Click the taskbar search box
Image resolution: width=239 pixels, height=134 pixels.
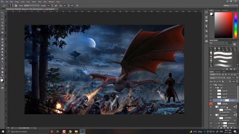click(x=27, y=131)
